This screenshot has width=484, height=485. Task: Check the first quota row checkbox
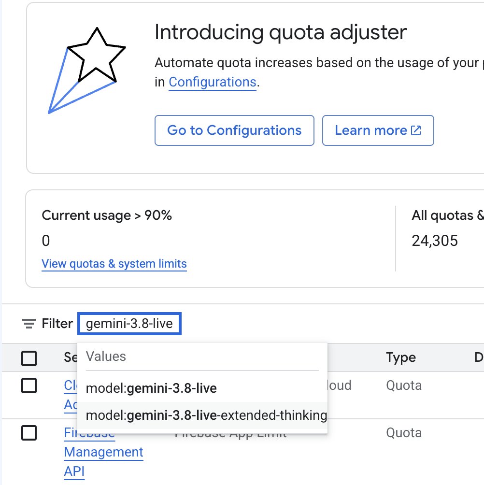pos(29,385)
